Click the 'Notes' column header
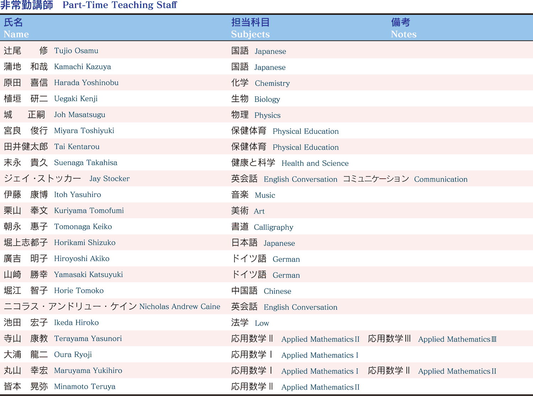 pyautogui.click(x=404, y=34)
